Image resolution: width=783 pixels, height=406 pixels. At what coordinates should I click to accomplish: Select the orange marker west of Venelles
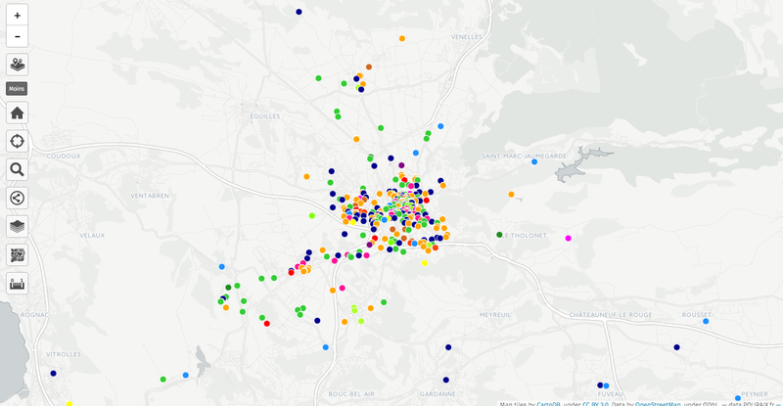tap(402, 39)
